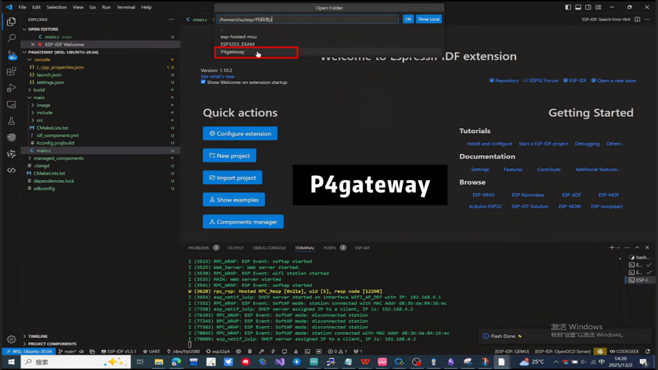The height and width of the screenshot is (370, 658).
Task: Click the flame build-flash-monitor status icon
Action: coord(296,352)
